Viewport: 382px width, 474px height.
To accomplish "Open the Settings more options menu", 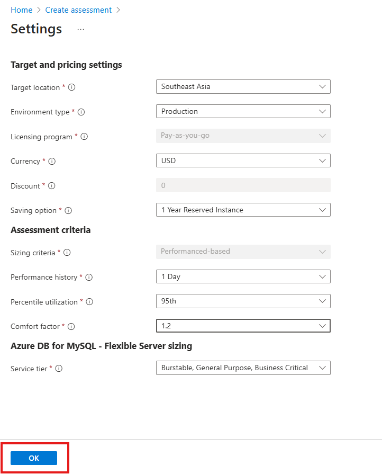I will tap(80, 30).
